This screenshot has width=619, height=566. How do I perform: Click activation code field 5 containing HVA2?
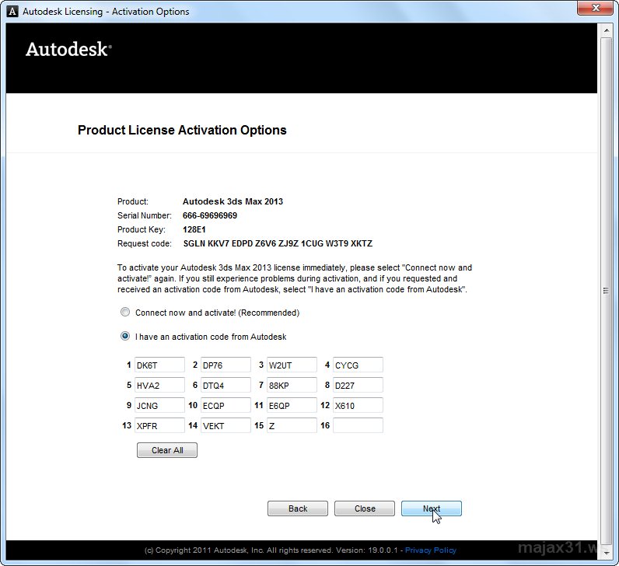click(x=159, y=385)
